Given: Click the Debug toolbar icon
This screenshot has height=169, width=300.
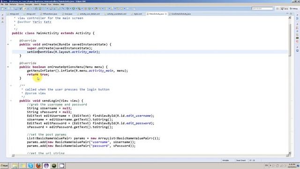Looking at the screenshot, I should 67,8.
